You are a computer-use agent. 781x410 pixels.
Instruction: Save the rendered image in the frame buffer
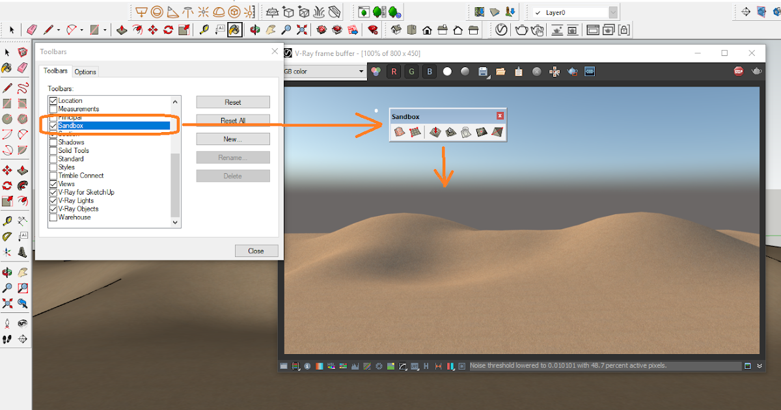(483, 72)
